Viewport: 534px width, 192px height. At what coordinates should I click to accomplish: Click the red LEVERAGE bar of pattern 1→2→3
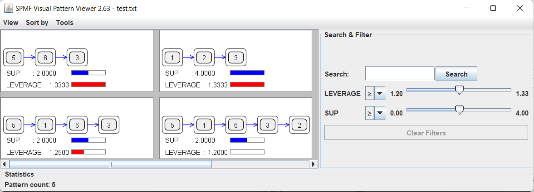[247, 85]
